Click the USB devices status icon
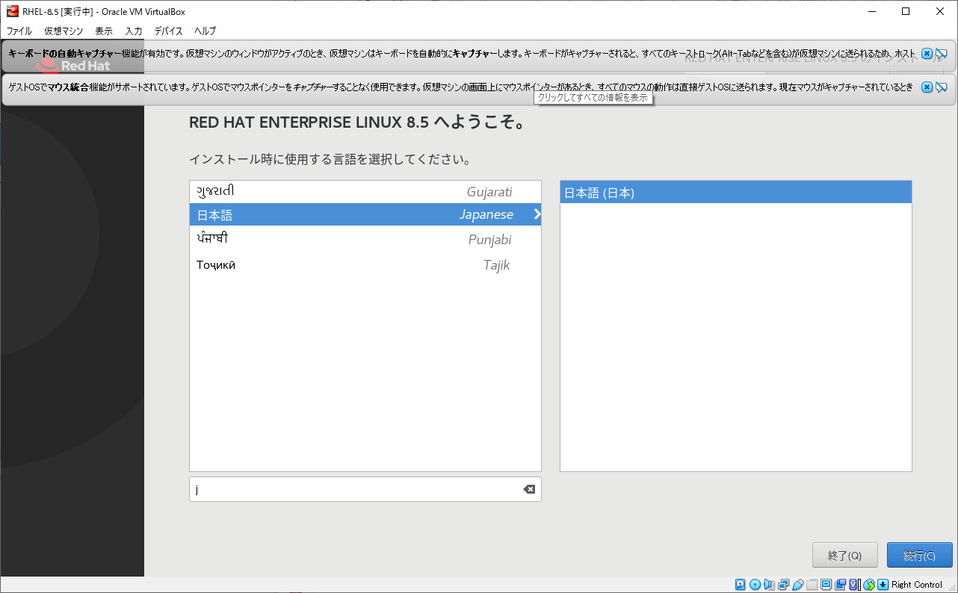Screen dimensions: 958x593 797,584
